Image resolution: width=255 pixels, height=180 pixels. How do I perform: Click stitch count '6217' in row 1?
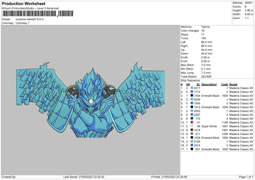(x=197, y=88)
